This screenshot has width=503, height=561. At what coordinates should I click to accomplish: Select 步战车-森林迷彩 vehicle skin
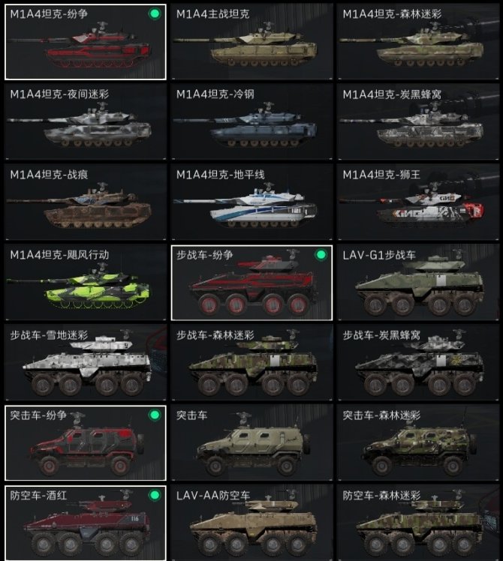[x=251, y=363]
